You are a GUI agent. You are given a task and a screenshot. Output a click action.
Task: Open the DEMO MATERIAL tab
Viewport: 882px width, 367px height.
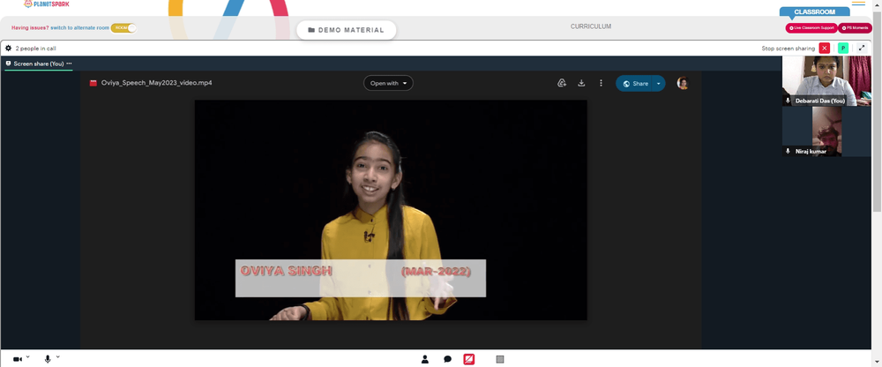(x=347, y=30)
